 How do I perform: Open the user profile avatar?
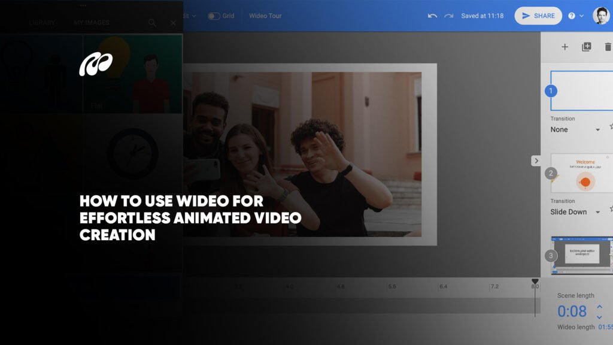601,16
